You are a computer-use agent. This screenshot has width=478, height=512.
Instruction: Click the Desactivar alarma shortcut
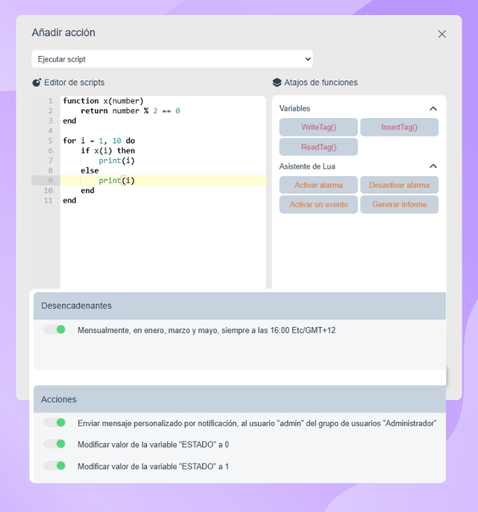pos(399,185)
